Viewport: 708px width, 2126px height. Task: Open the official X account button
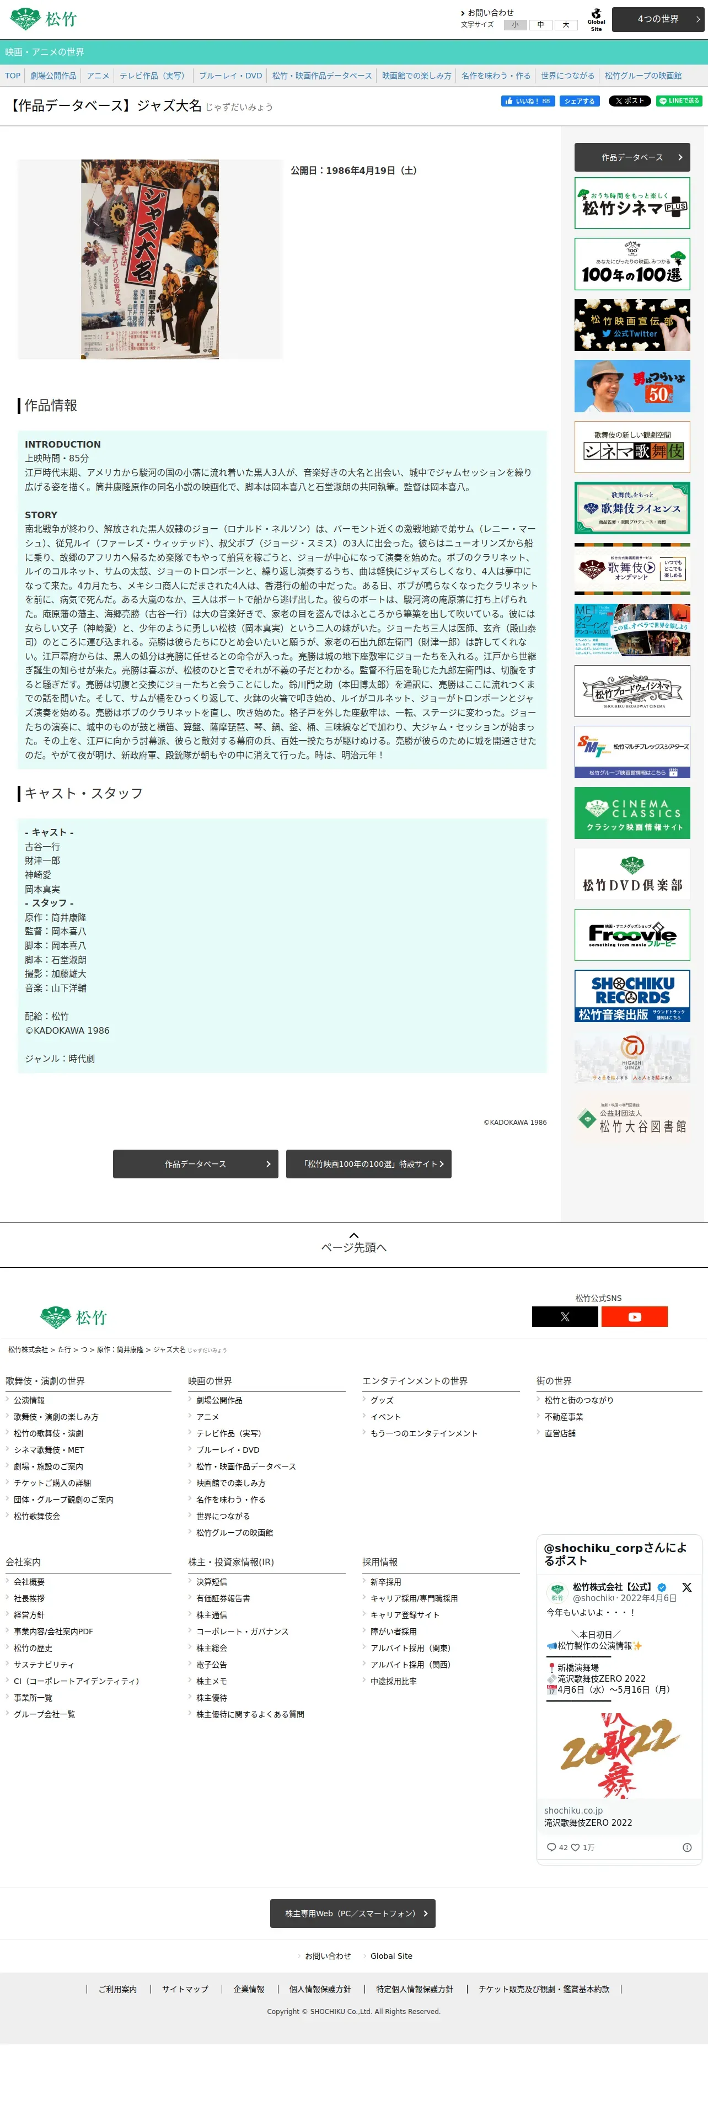point(565,1316)
